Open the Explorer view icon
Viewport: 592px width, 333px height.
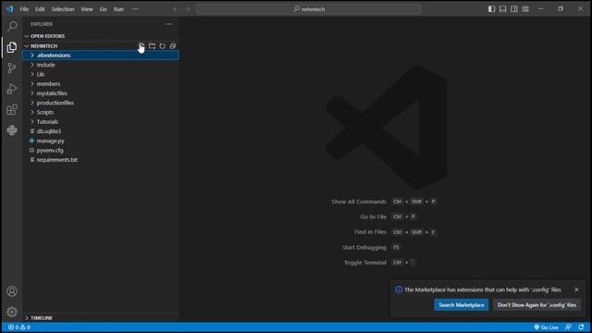tap(12, 47)
